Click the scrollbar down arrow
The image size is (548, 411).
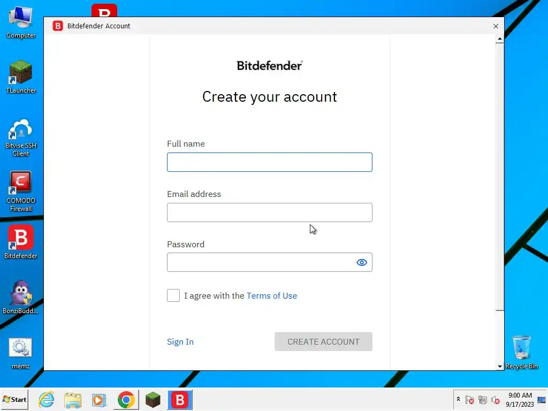[500, 366]
